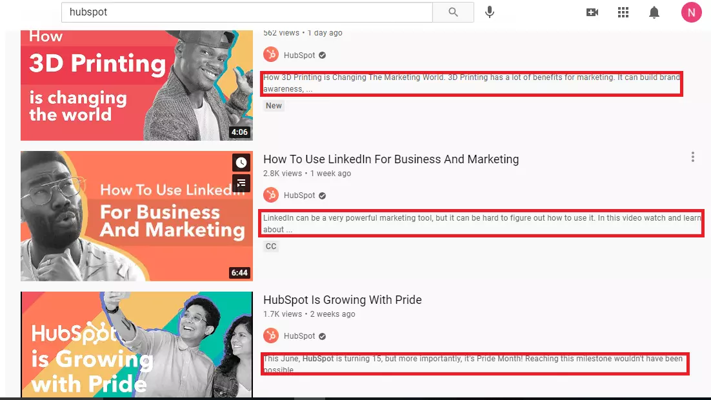
Task: Open three-dot menu for LinkedIn video
Action: pos(692,157)
